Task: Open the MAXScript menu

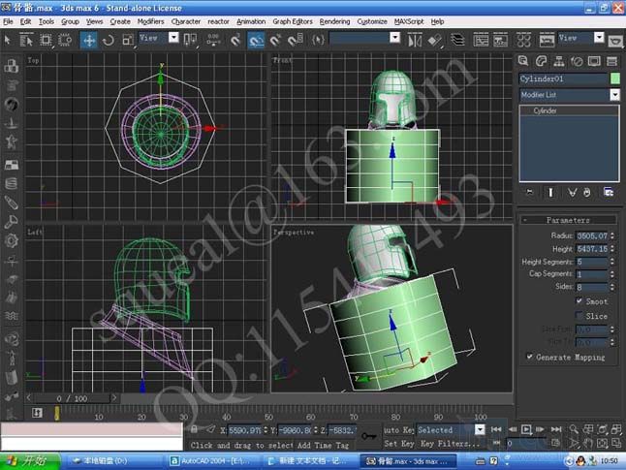Action: tap(409, 21)
